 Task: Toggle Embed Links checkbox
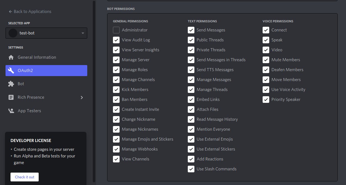click(x=191, y=100)
